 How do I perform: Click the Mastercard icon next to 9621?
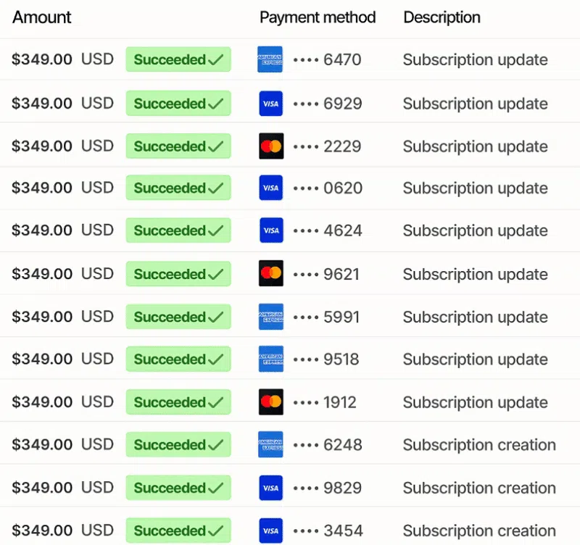[x=271, y=274]
